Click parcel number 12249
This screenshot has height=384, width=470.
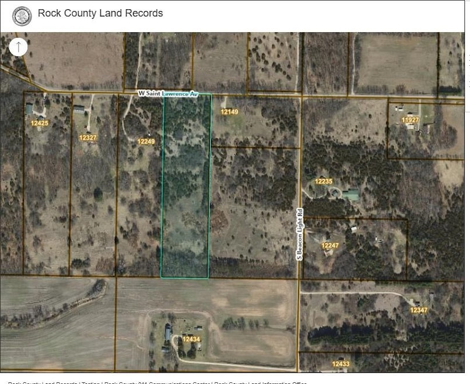tap(146, 141)
